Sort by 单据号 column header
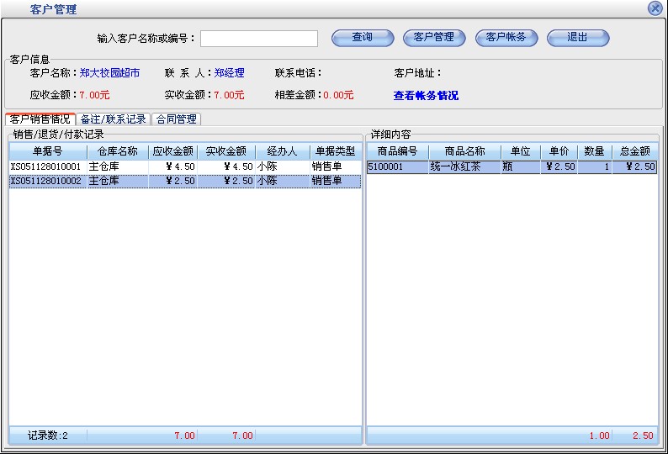Screen dimensions: 668x454 (x=48, y=151)
